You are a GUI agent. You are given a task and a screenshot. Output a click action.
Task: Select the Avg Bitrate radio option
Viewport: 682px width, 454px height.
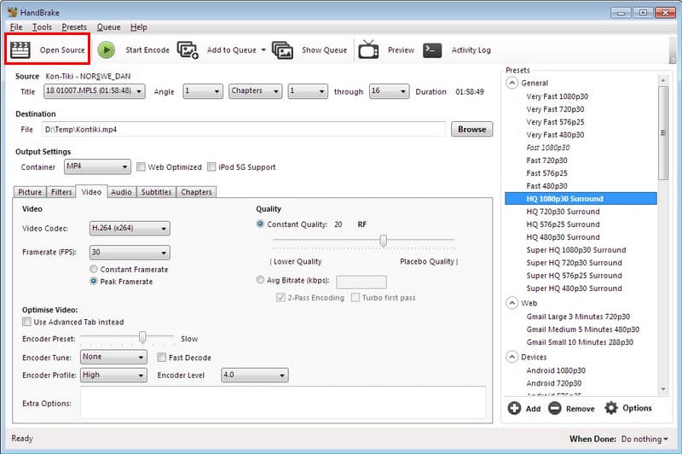click(261, 279)
